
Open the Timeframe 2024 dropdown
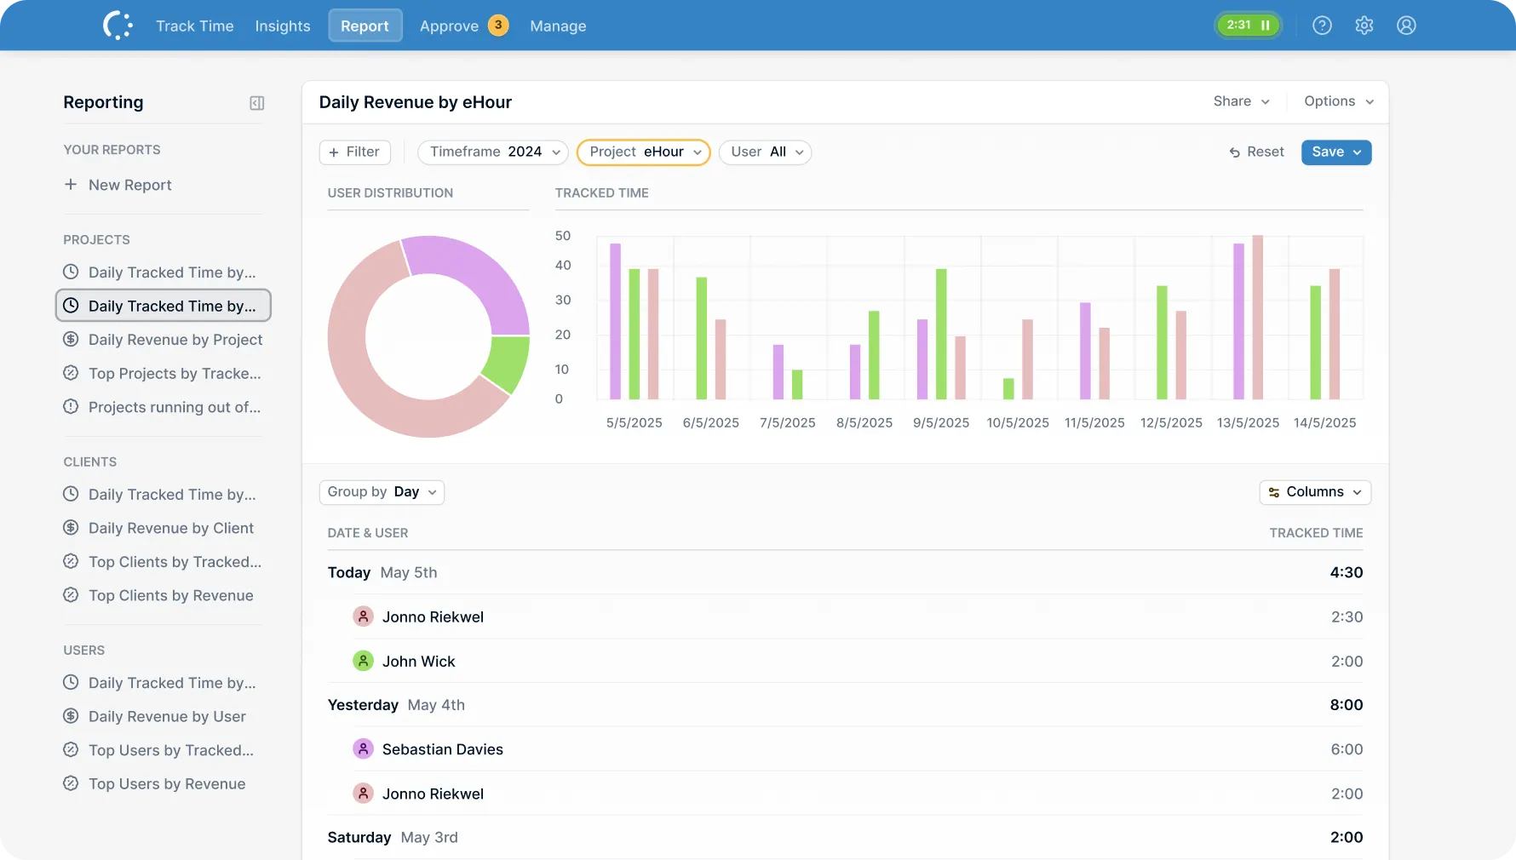[x=492, y=152]
